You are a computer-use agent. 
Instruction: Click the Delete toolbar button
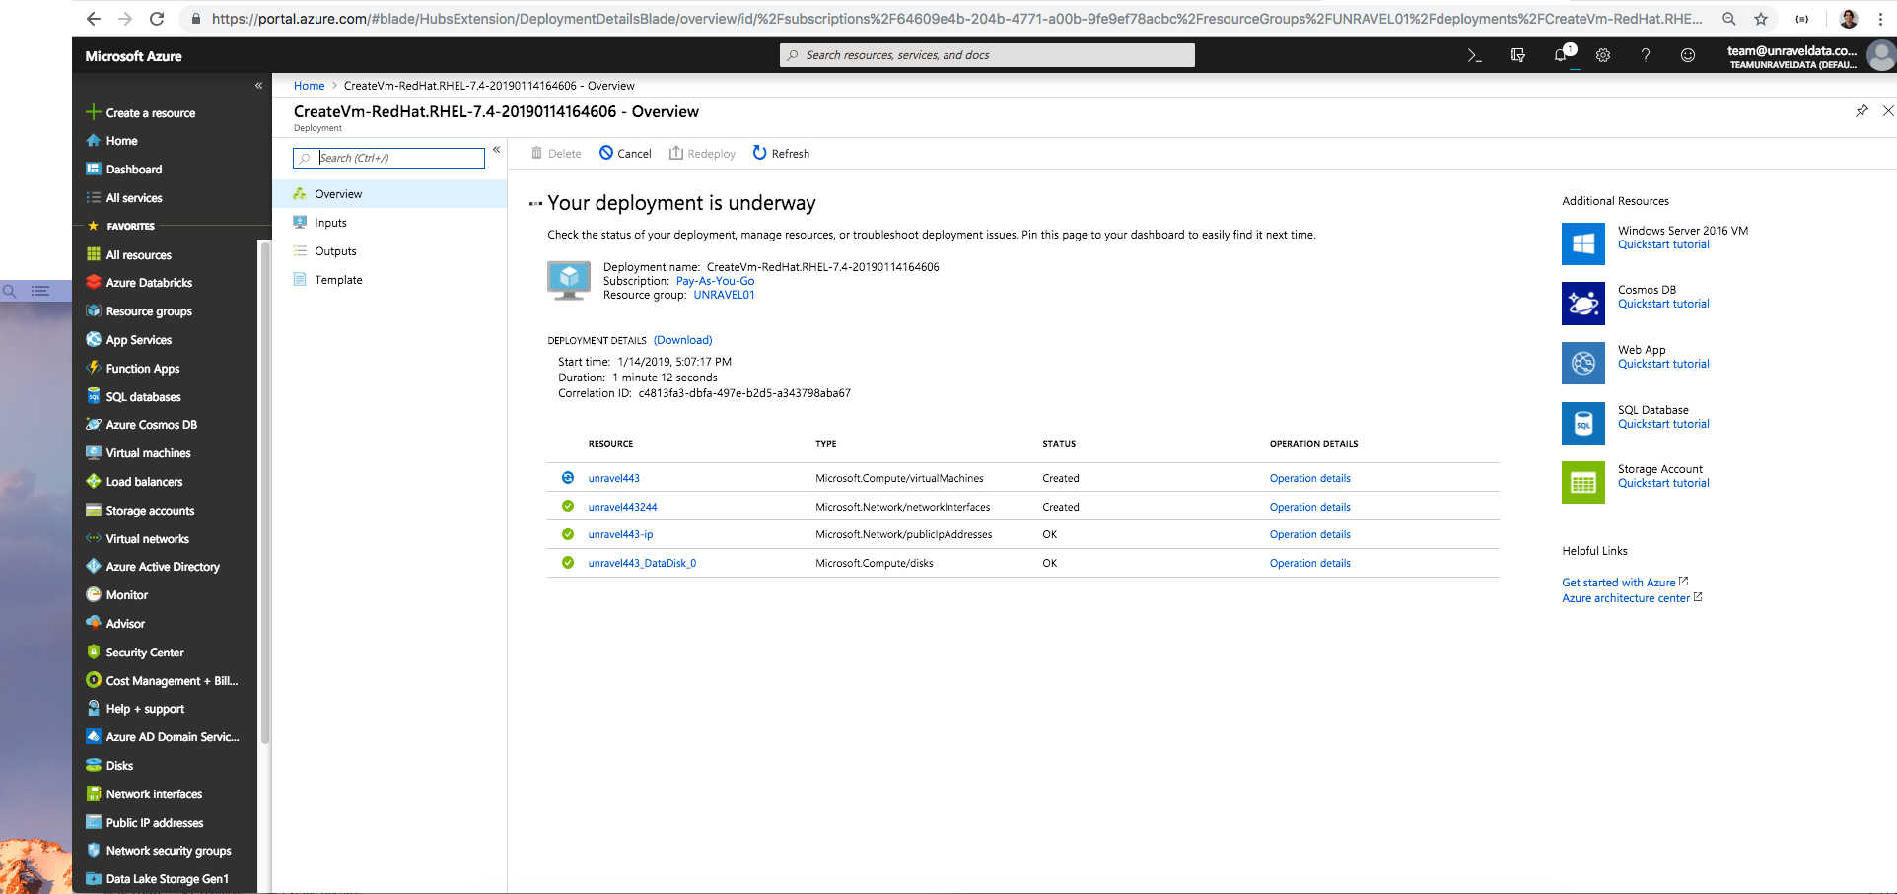click(x=556, y=153)
